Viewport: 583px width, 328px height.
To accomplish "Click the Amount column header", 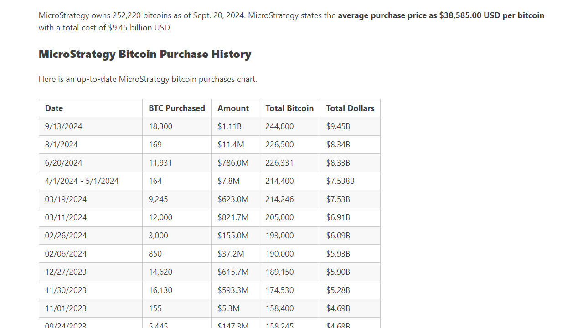I will pos(235,108).
